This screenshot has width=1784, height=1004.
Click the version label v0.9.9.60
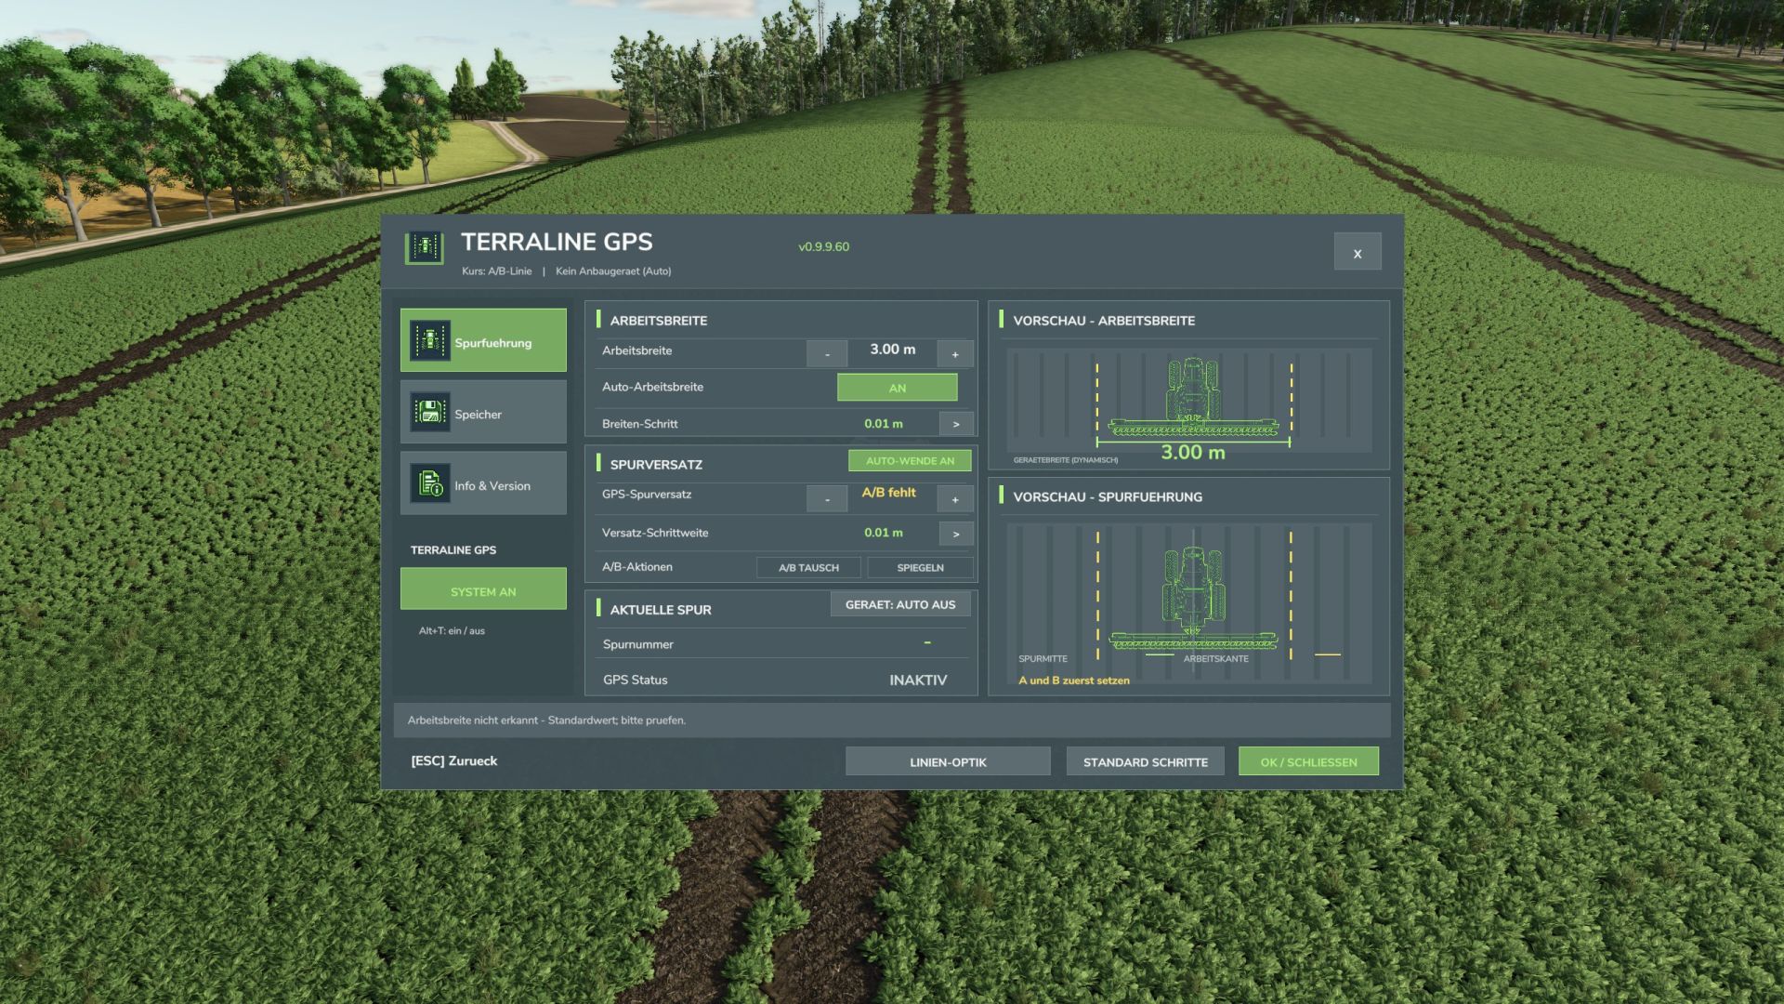tap(823, 246)
